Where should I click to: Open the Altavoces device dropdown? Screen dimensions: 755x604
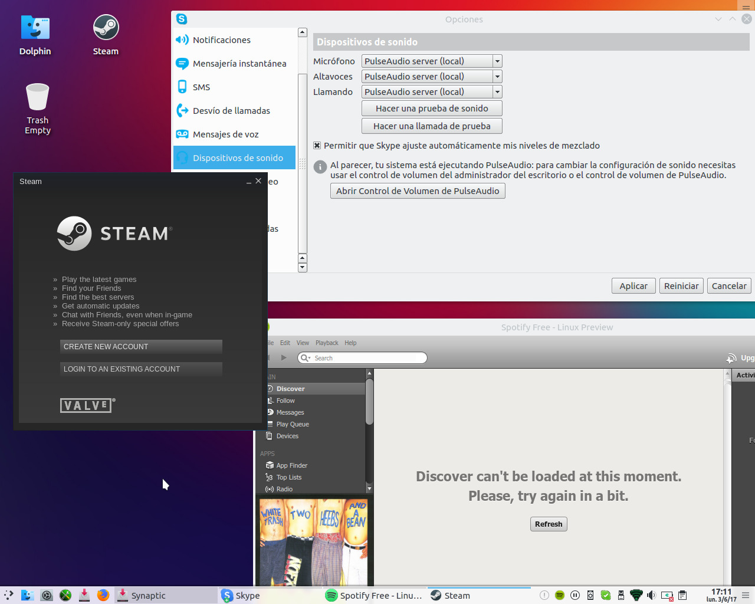coord(432,77)
